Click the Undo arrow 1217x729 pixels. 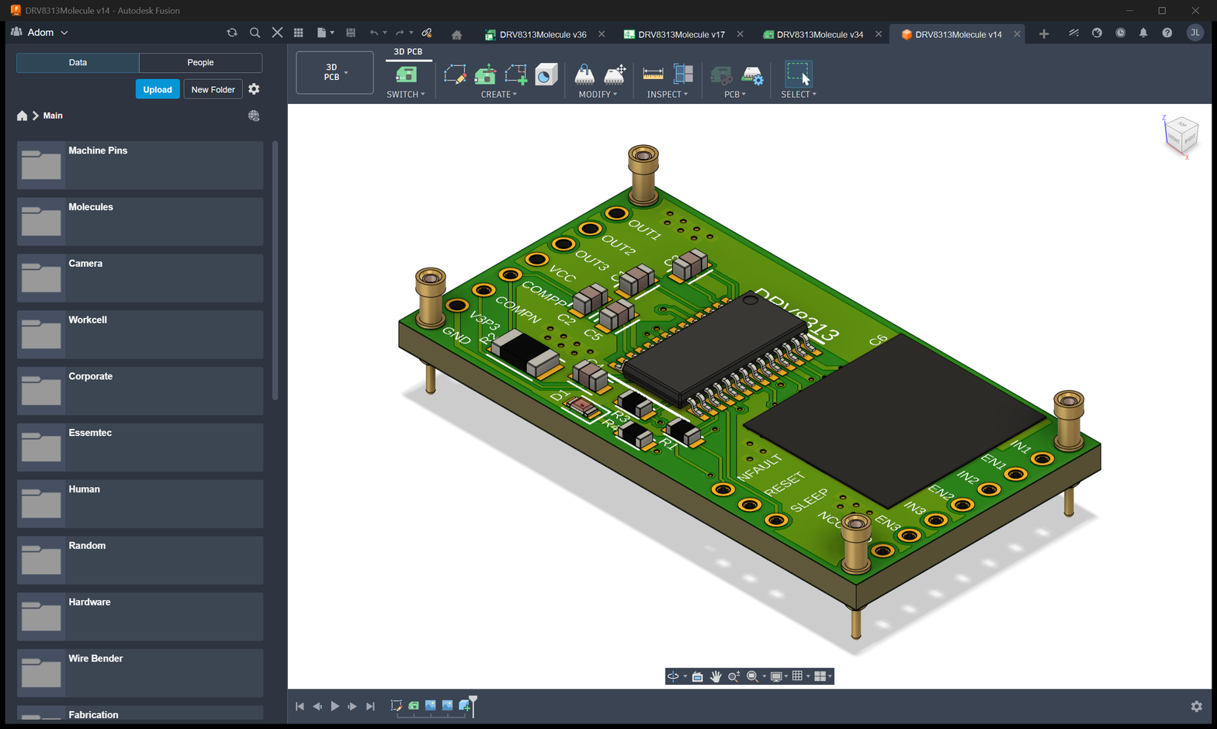[374, 33]
